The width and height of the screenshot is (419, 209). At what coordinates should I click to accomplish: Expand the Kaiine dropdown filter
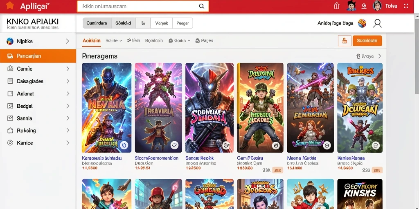coord(114,40)
